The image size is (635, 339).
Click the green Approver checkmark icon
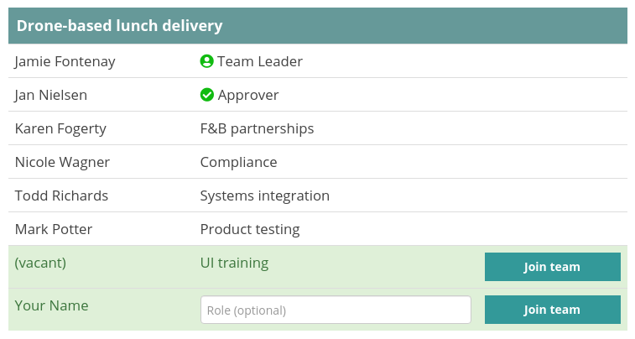point(206,95)
